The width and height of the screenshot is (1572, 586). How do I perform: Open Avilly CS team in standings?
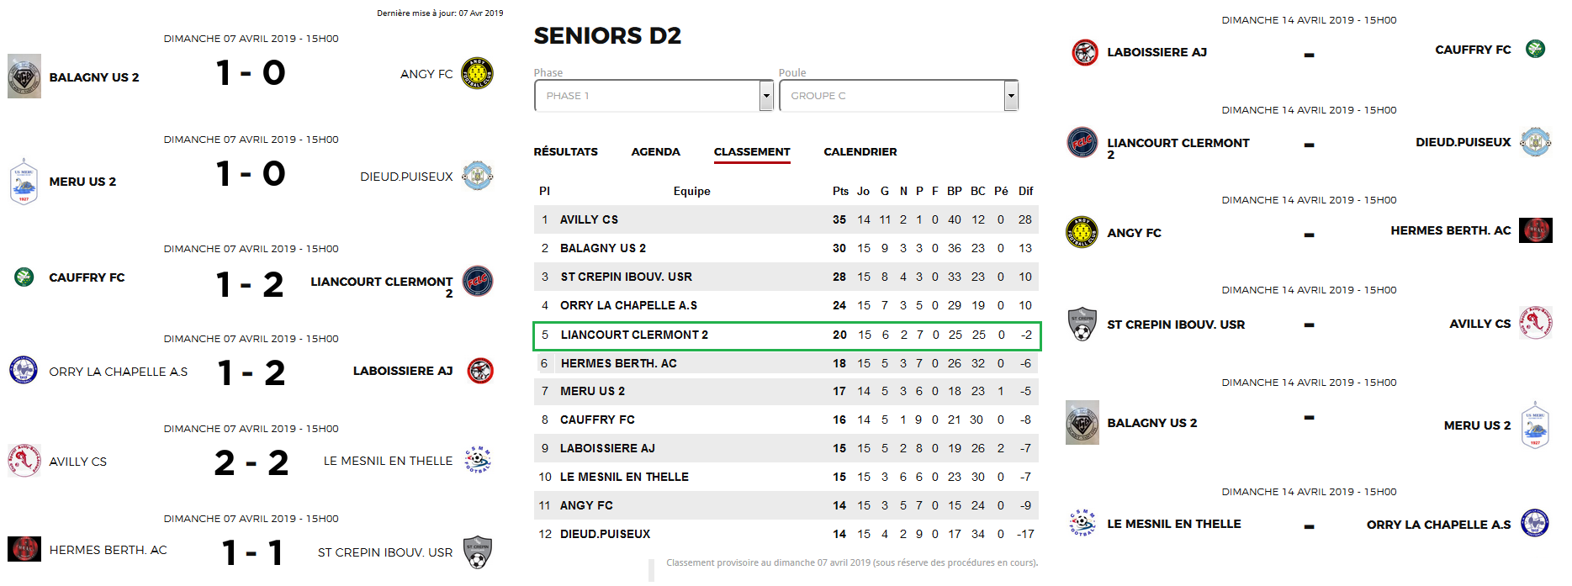[x=589, y=219]
